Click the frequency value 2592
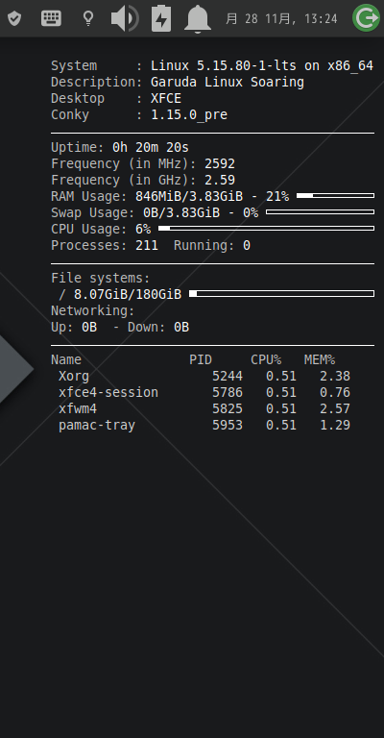 tap(220, 163)
